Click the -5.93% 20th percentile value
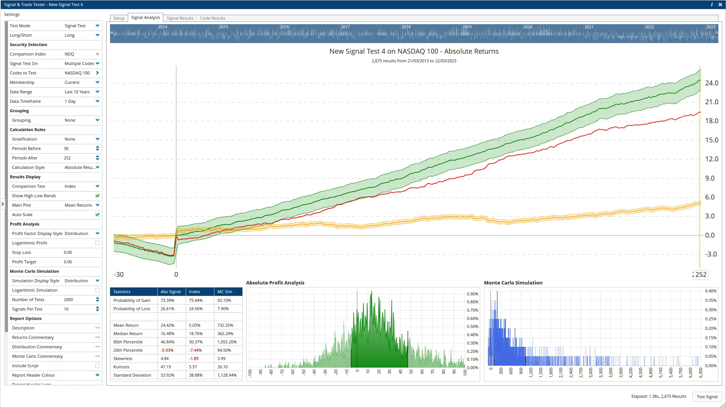 click(x=167, y=350)
